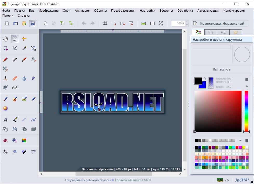
Task: Select the curve line tool
Action: (33, 120)
